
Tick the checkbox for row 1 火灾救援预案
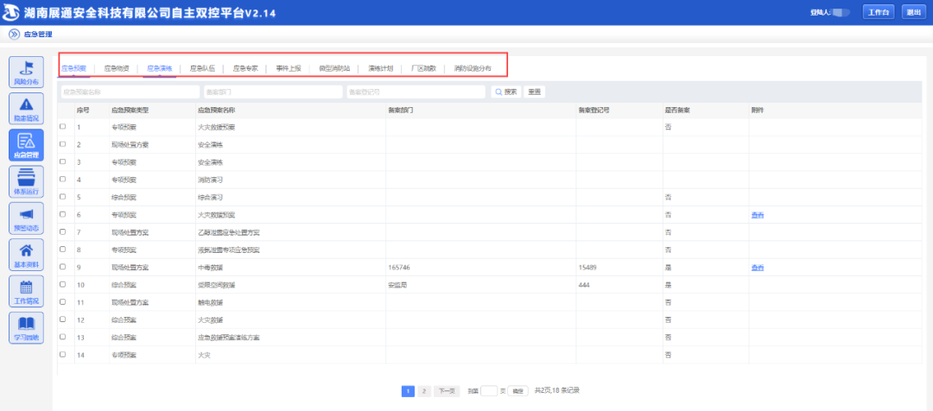tap(63, 127)
